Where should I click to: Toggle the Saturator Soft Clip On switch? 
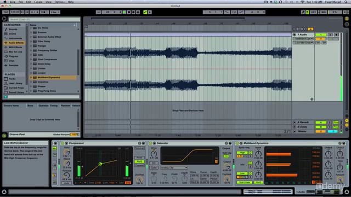[x=226, y=156]
